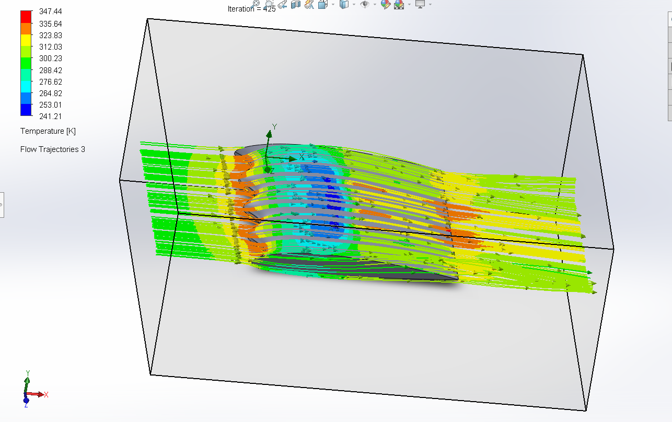Expand the Apply Scene dropdown arrow
This screenshot has height=422, width=672.
(x=409, y=4)
